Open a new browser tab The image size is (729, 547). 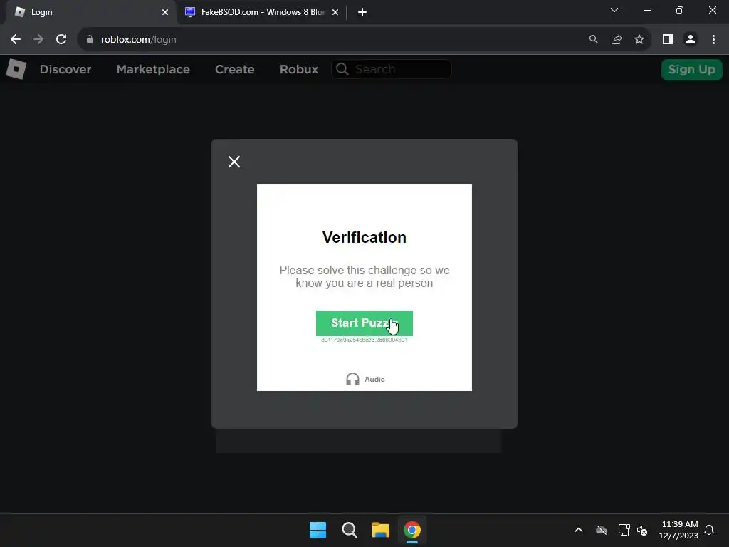362,12
